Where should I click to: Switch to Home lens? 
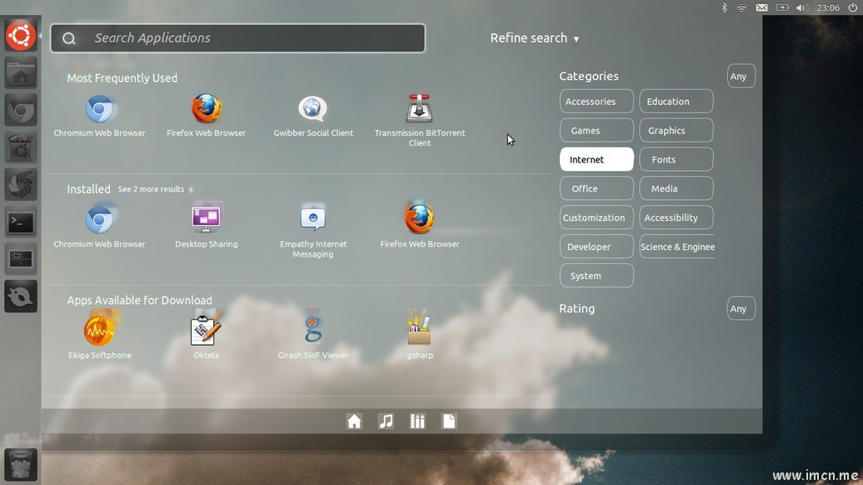(355, 421)
